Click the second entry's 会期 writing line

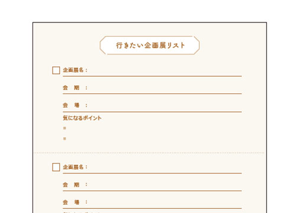[152, 191]
